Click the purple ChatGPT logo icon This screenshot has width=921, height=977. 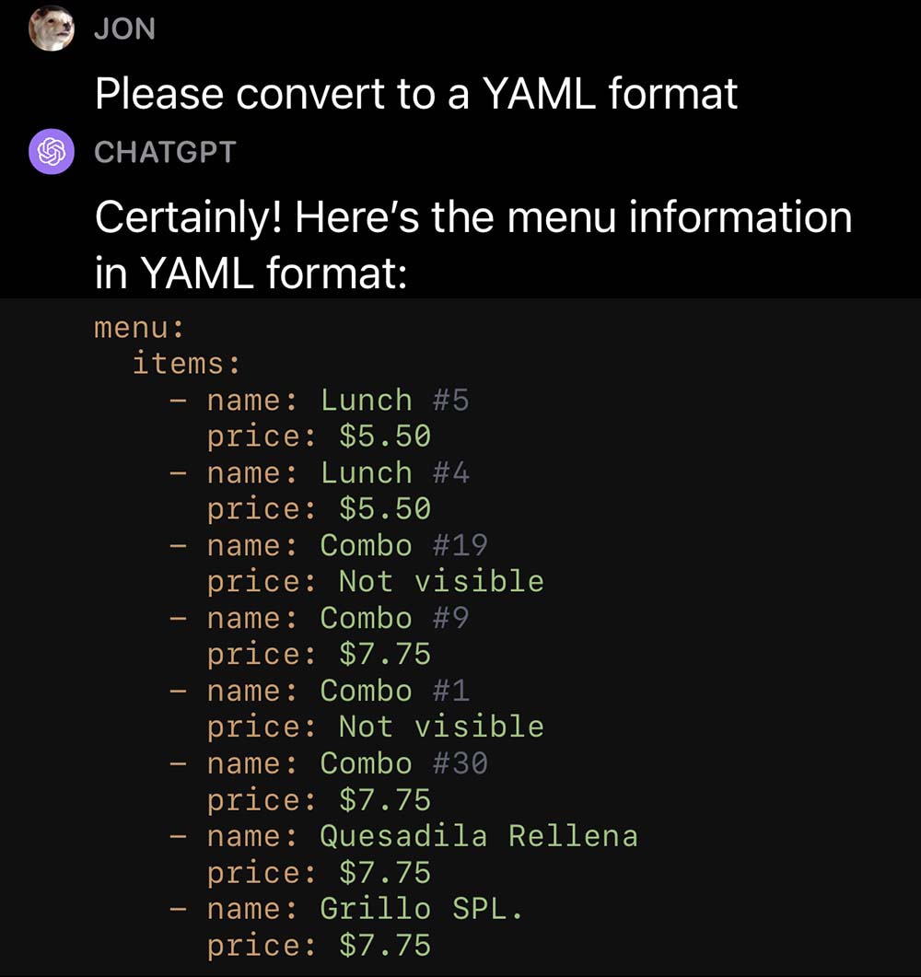tap(52, 151)
